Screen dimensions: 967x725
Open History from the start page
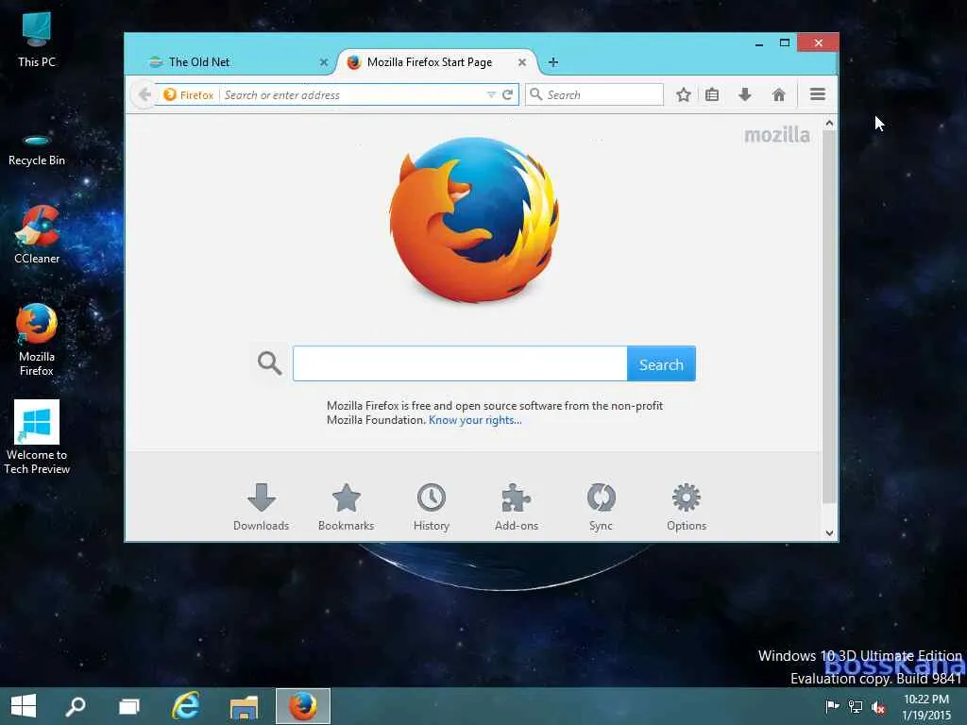pyautogui.click(x=431, y=507)
